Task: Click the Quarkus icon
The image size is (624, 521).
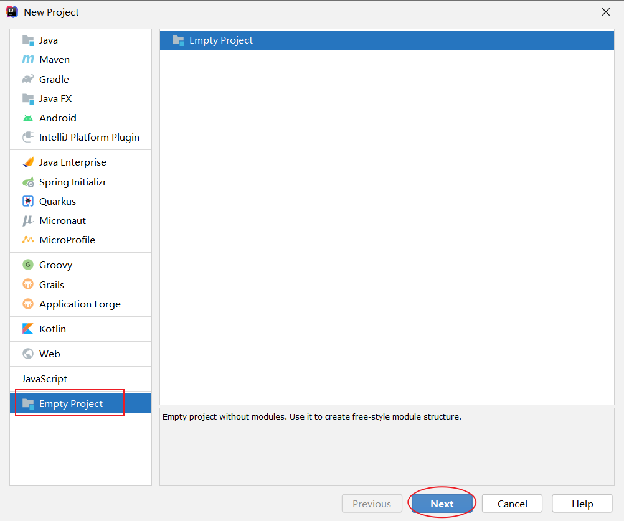Action: coord(29,201)
